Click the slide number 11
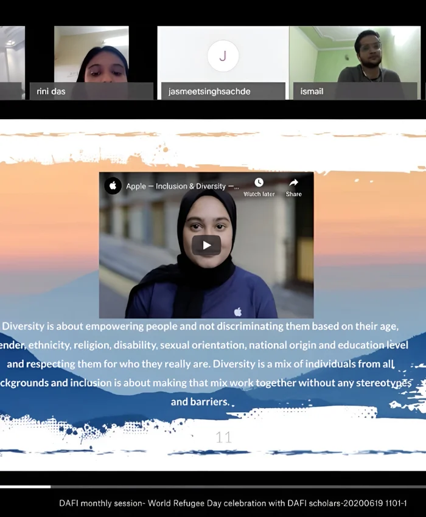Viewport: 426px width, 517px height. point(223,437)
